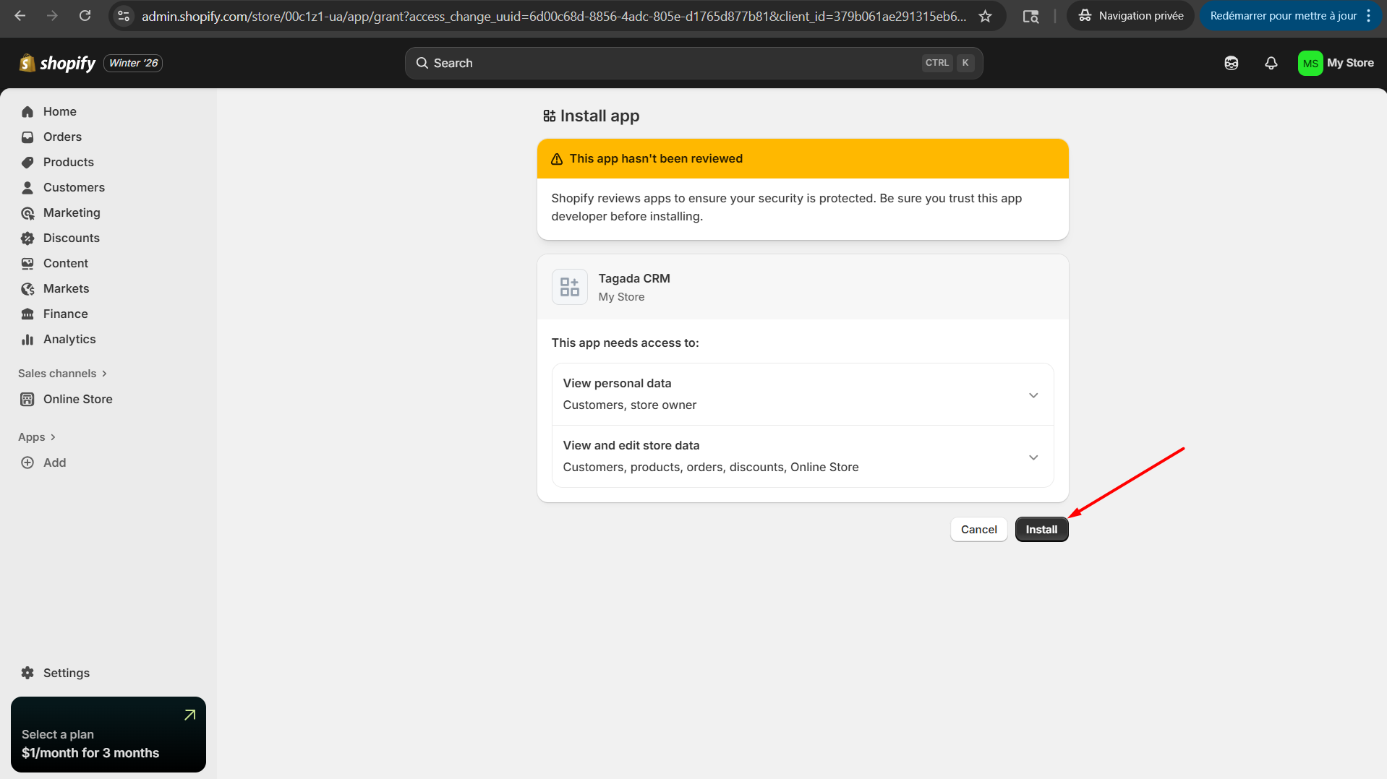Open the MS My Store account menu

click(x=1335, y=63)
